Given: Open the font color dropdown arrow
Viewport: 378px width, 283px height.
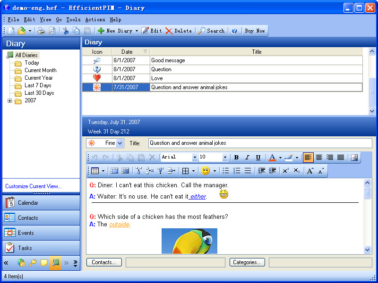Looking at the screenshot, I should click(280, 158).
